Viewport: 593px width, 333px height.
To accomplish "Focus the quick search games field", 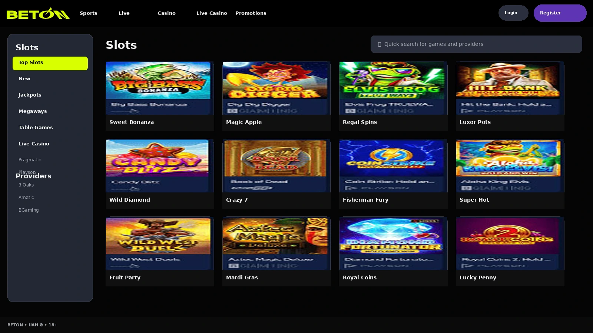I will click(x=476, y=44).
